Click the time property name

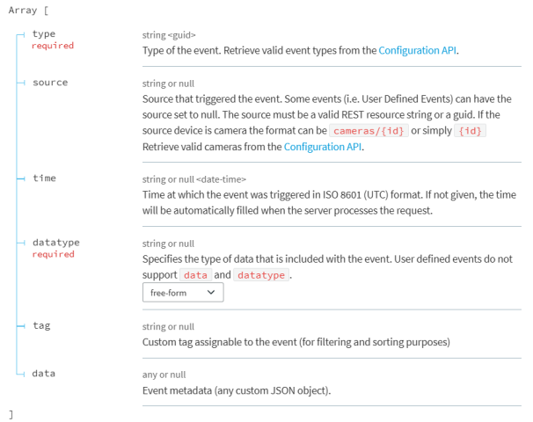44,178
